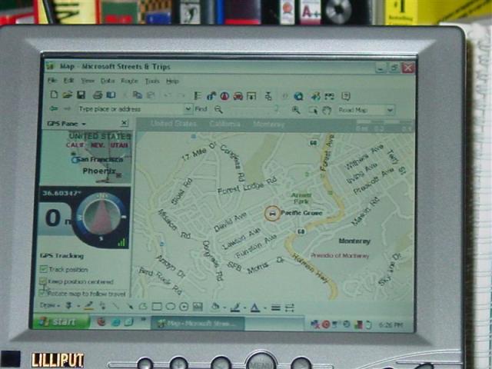This screenshot has height=369, width=492.
Task: Click the green back arrow icon
Action: 54,108
